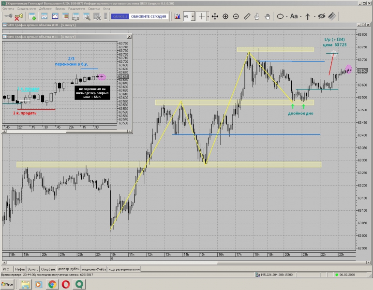This screenshot has height=290, width=373.
Task: Switch to the опционы-Учёба tab
Action: [x=94, y=269]
